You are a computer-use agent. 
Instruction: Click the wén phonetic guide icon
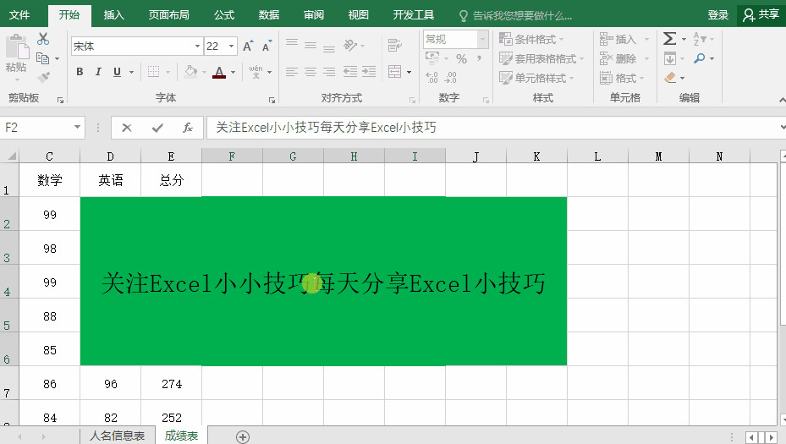pyautogui.click(x=256, y=72)
